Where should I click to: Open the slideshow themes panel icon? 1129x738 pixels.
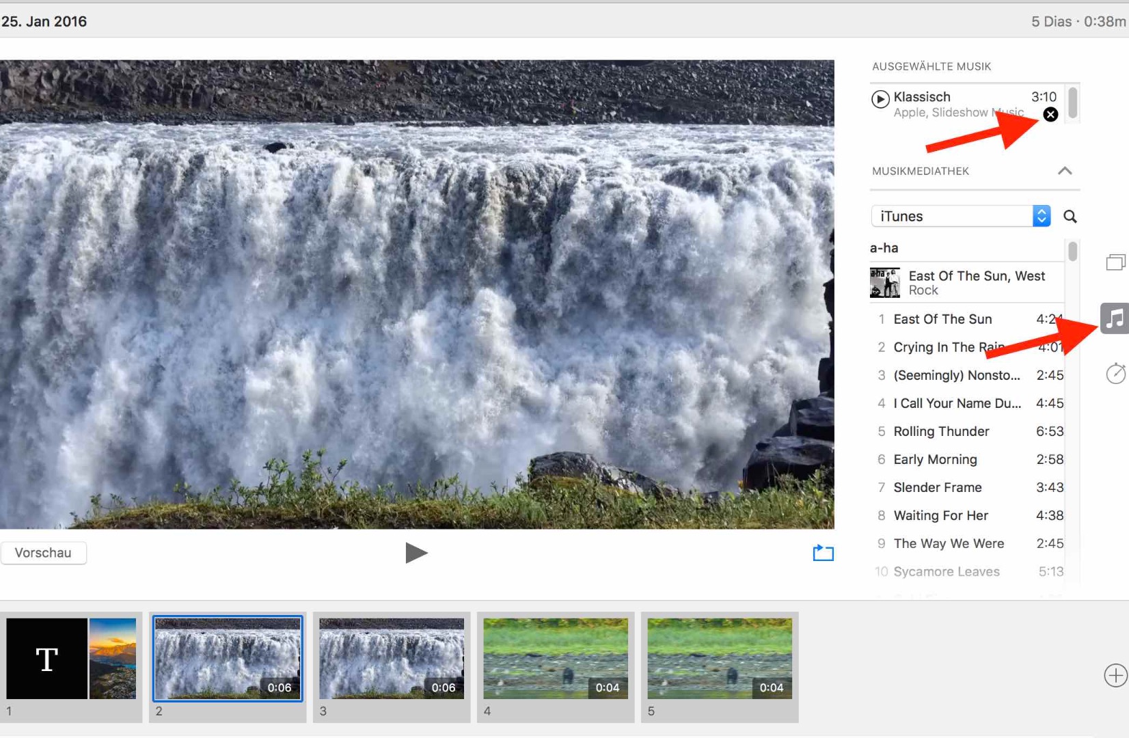(x=1115, y=262)
